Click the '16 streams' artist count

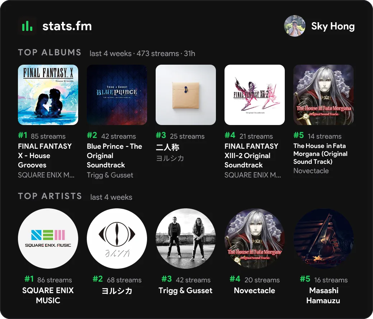(331, 280)
